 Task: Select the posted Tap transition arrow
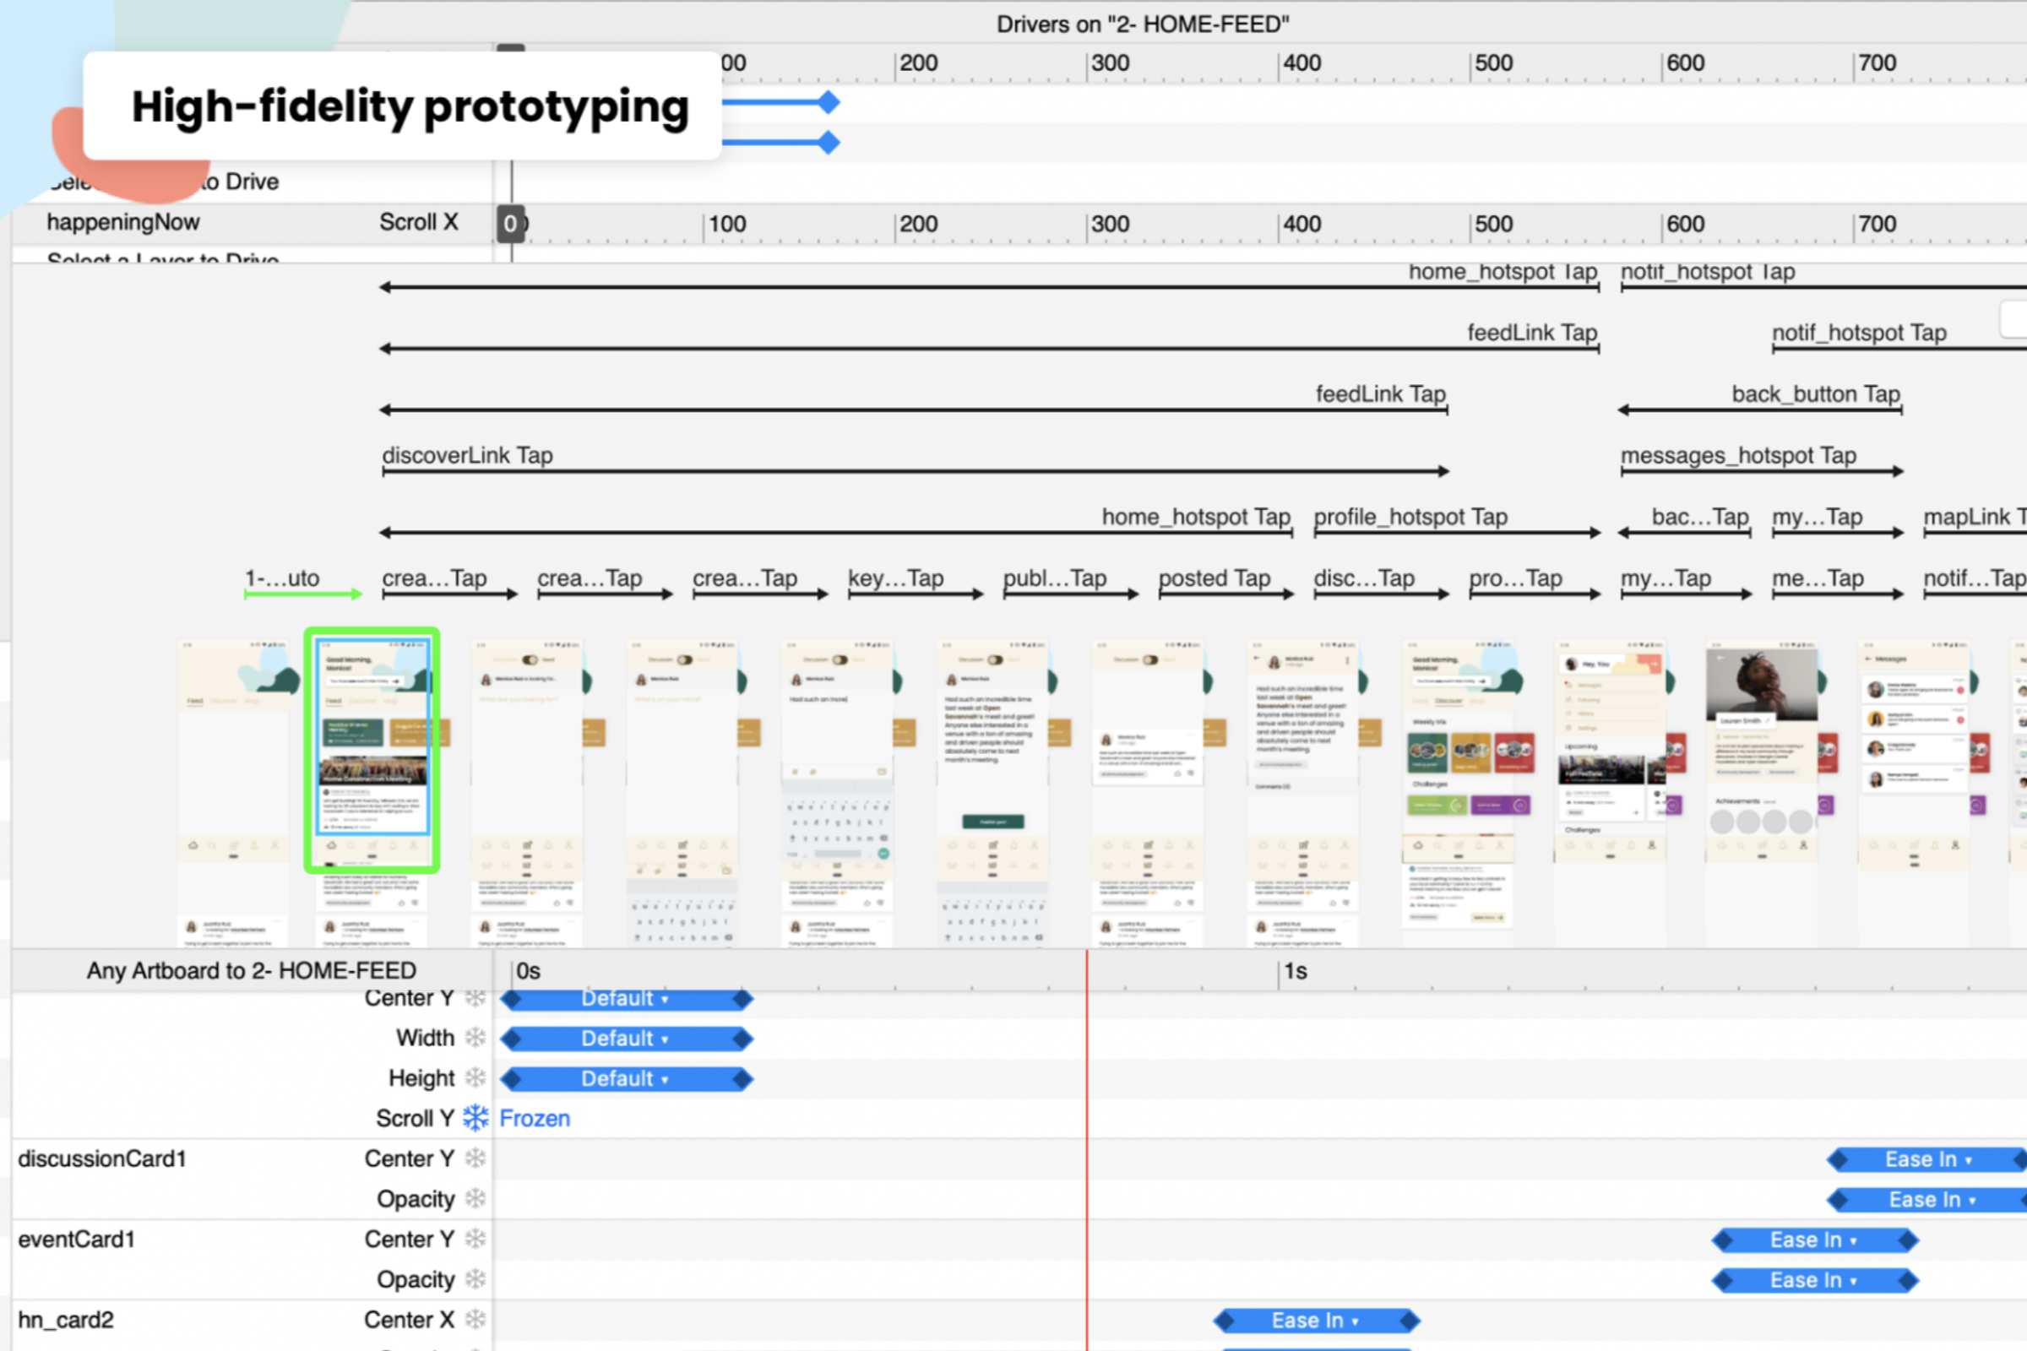1223,593
